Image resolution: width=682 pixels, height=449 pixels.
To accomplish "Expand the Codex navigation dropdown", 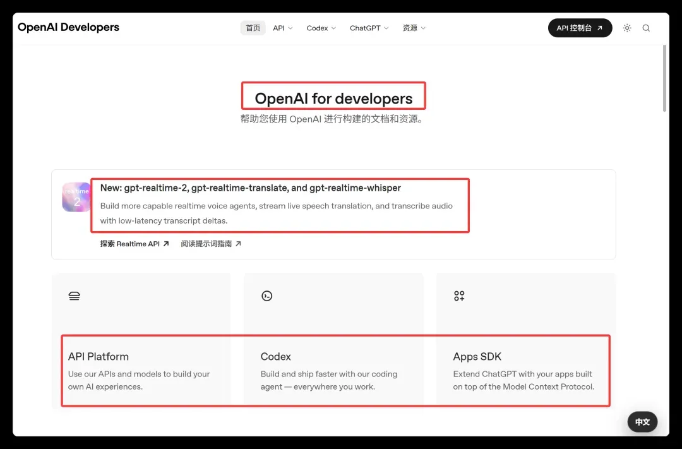I will click(321, 28).
